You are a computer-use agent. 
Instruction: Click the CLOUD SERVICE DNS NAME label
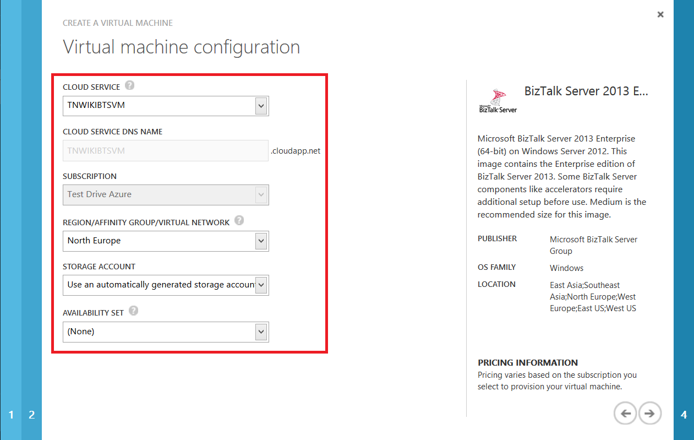113,132
